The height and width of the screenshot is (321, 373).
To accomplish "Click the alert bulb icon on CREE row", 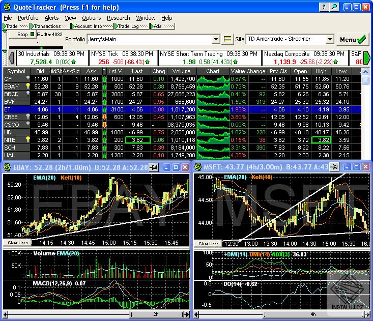I will [x=28, y=116].
